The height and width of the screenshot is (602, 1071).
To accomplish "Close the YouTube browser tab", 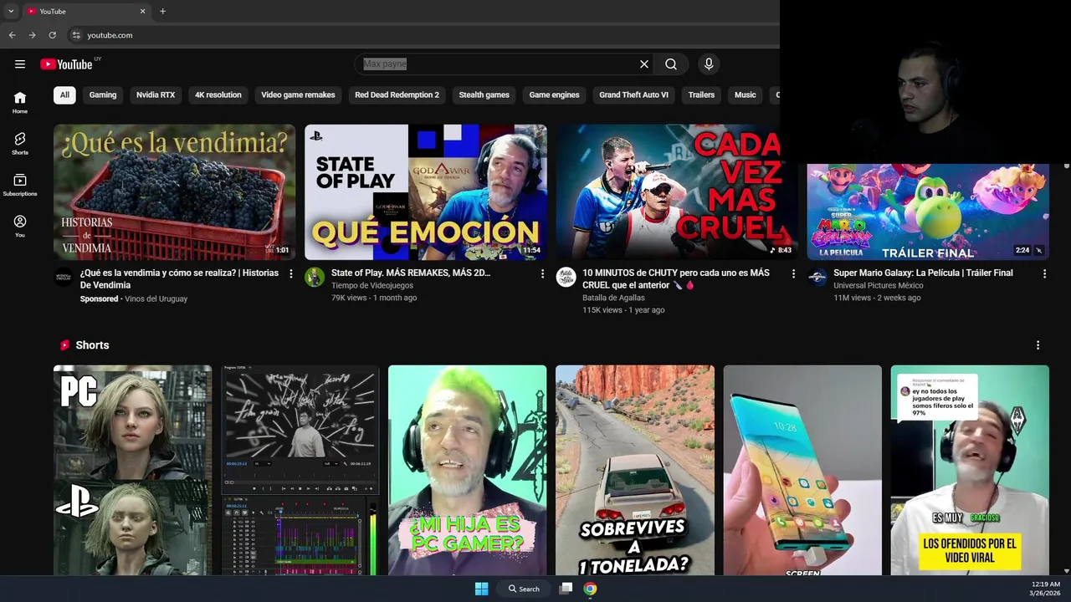I will click(142, 11).
